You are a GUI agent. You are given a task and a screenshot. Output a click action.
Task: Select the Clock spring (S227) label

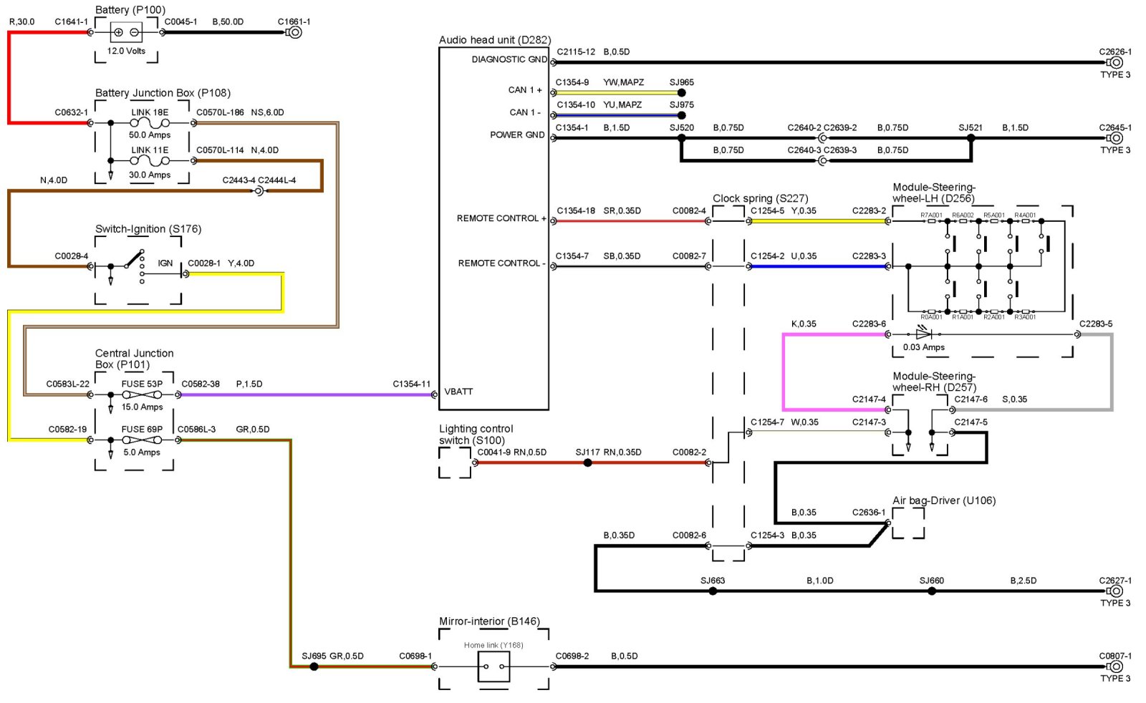[x=760, y=198]
